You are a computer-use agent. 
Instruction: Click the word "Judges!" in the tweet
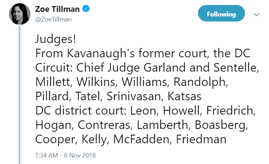56,39
